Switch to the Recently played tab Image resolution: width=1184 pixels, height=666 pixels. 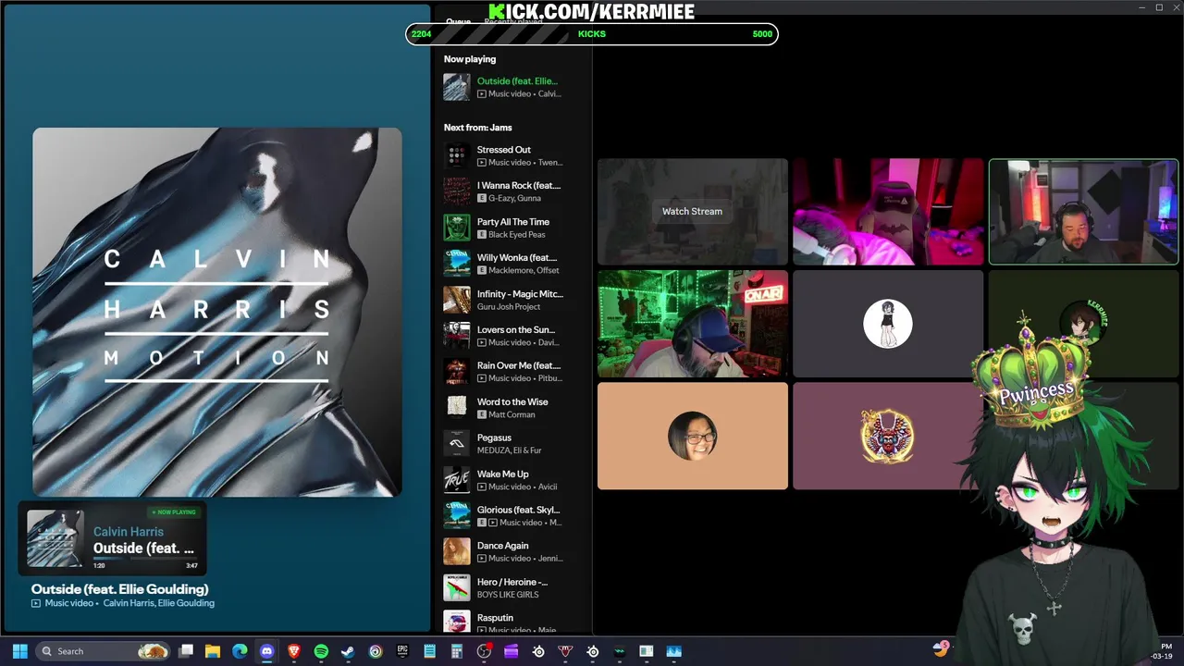point(513,21)
